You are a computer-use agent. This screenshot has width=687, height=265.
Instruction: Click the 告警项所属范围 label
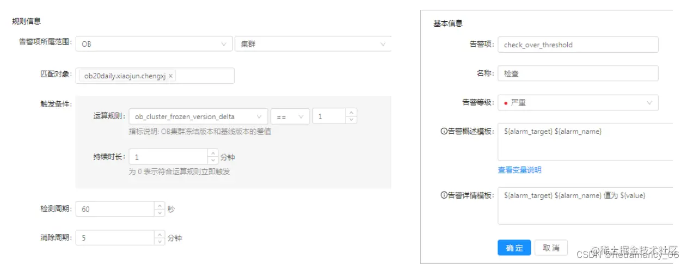(x=45, y=42)
